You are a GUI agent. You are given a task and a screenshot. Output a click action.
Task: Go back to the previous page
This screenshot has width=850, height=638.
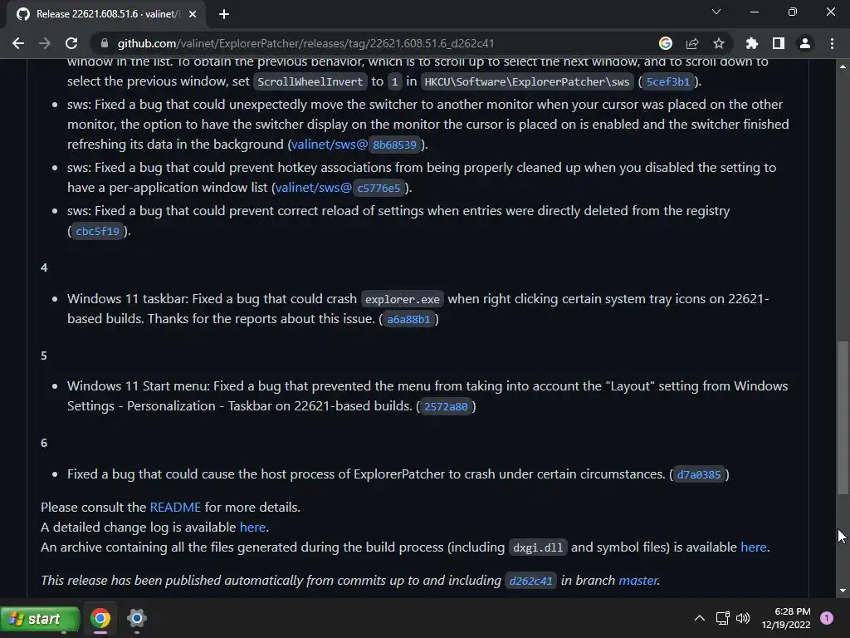[x=18, y=43]
